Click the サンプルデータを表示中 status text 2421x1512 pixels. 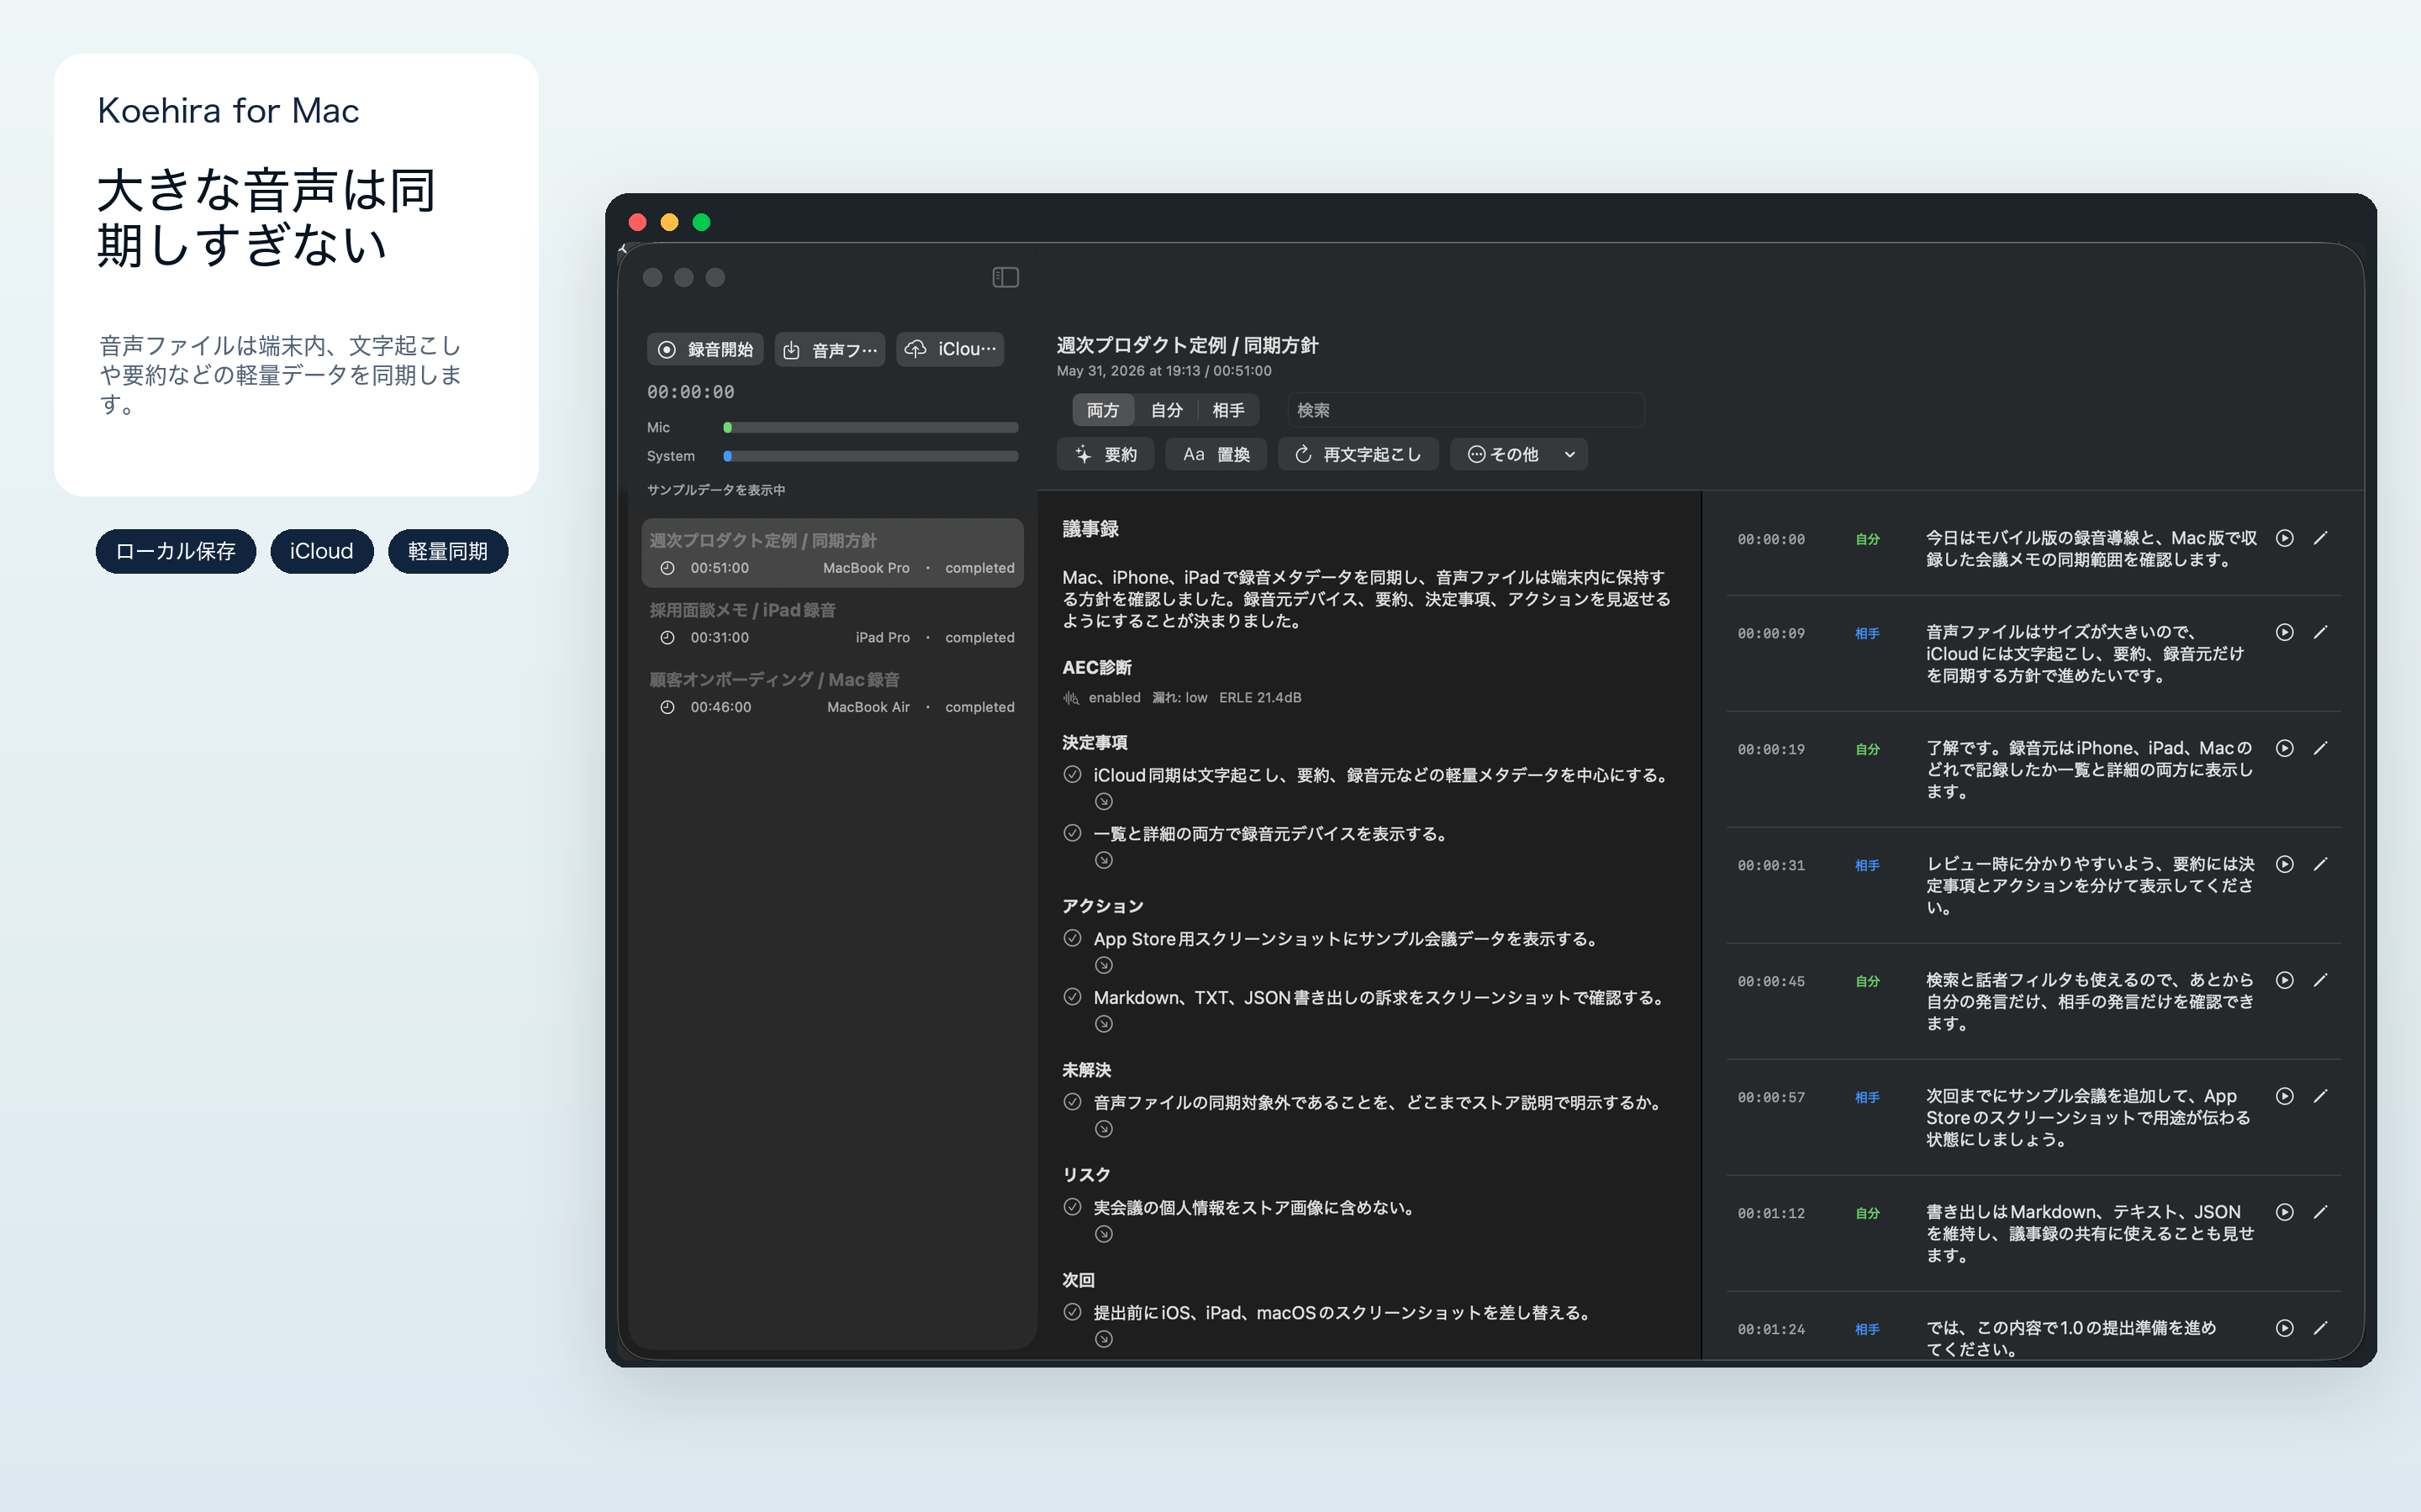[716, 490]
